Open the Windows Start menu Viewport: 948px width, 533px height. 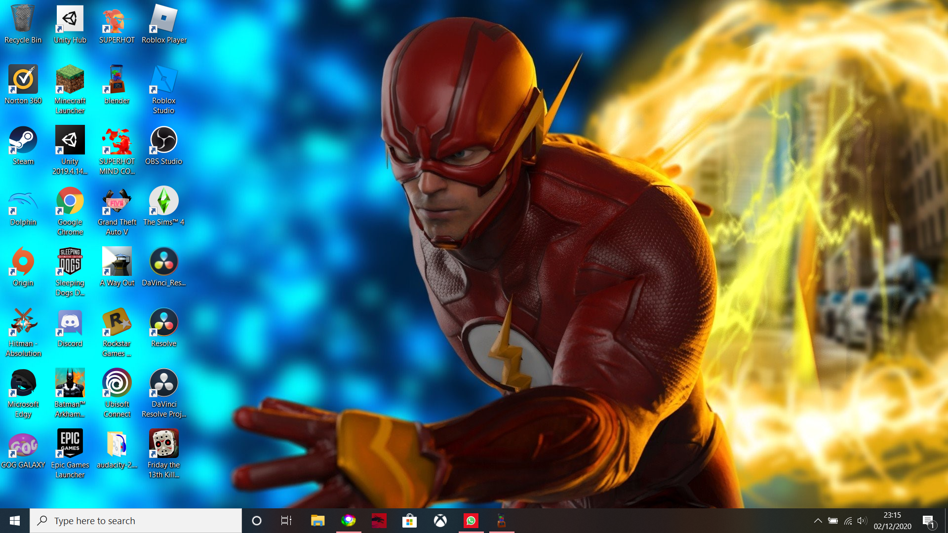[15, 521]
